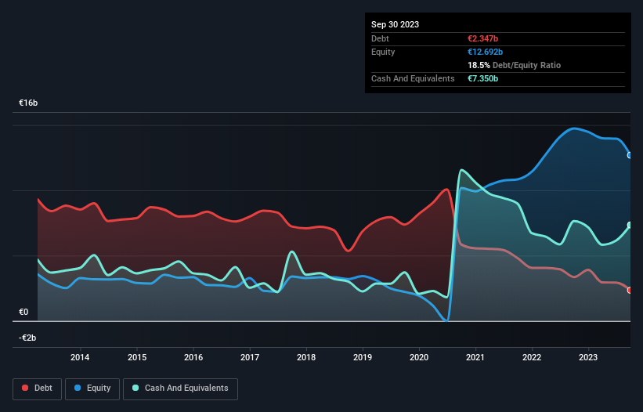This screenshot has height=412, width=643.
Task: Click the Sep 30 2023 tooltip date
Action: (395, 24)
